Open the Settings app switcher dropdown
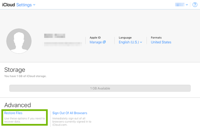 (26, 5)
